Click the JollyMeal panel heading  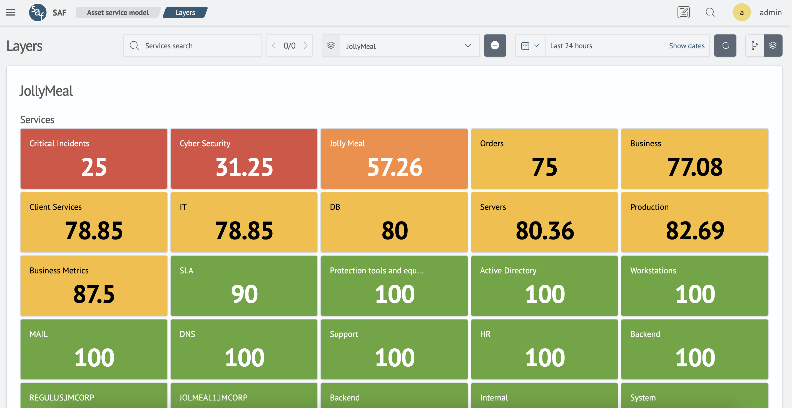point(46,91)
